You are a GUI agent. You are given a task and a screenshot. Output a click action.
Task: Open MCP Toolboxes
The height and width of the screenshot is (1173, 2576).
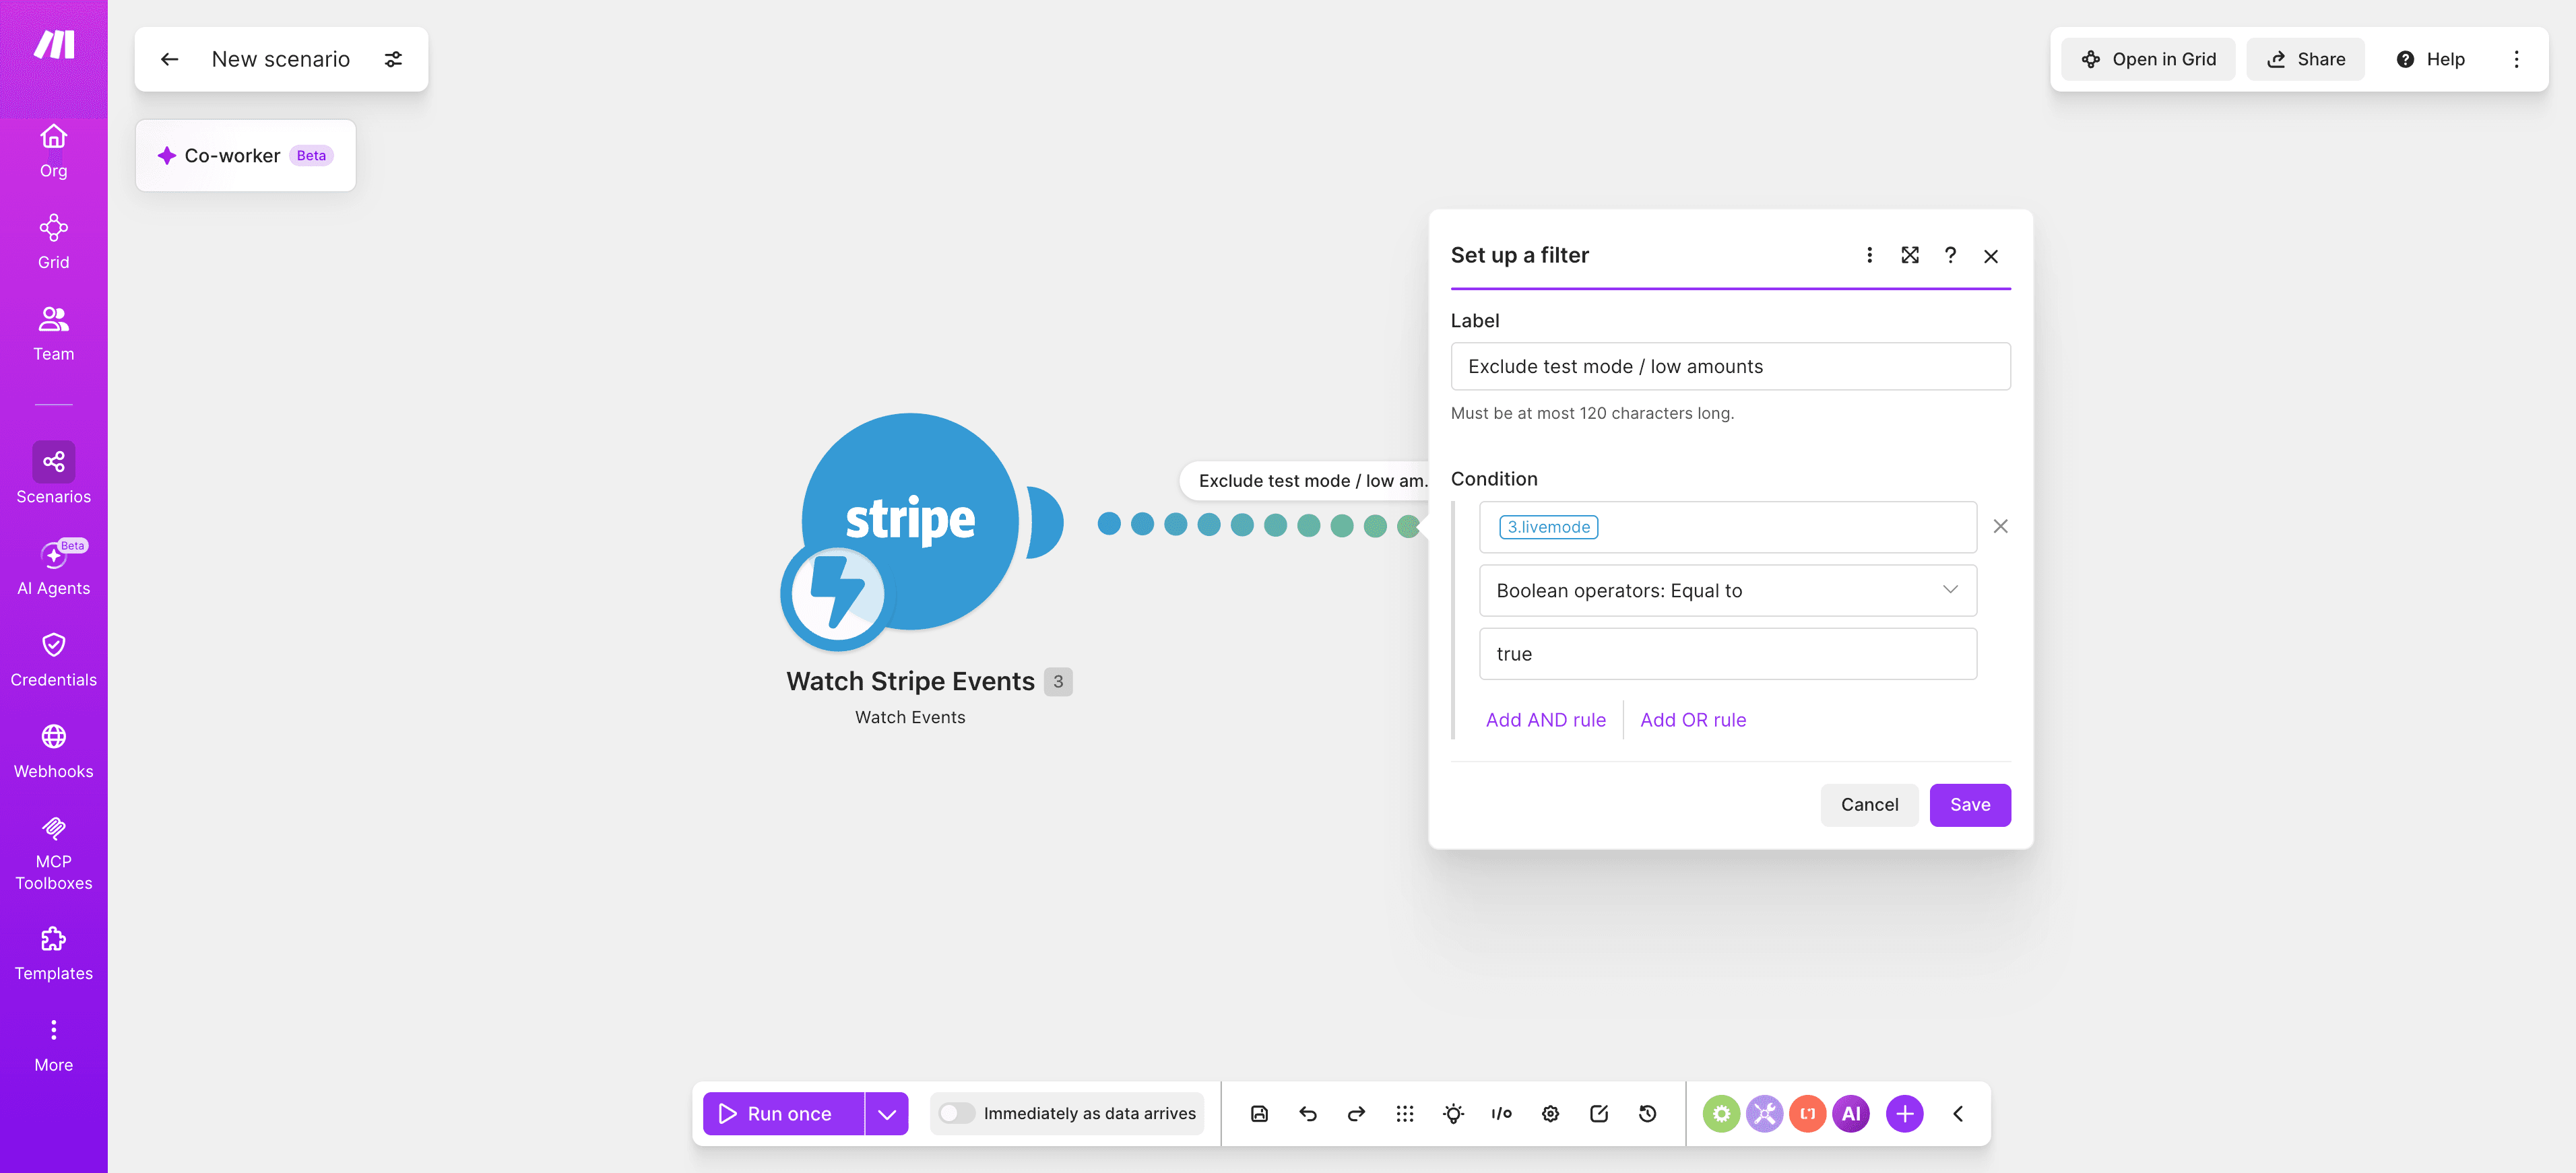click(54, 853)
